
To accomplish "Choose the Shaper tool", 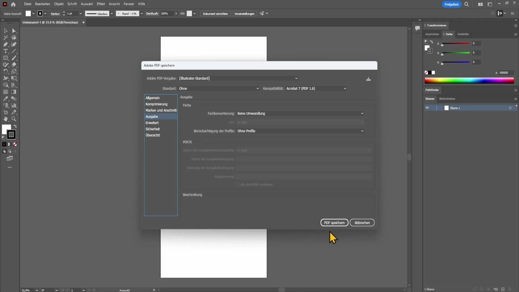I will point(6,65).
